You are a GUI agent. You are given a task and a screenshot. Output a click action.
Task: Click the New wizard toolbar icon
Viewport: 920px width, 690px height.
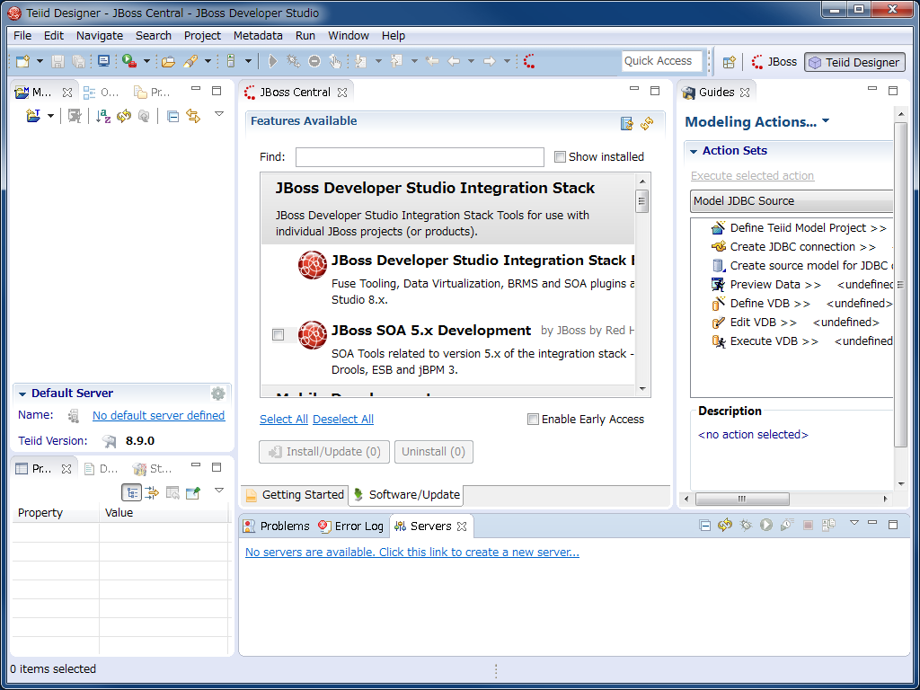[x=22, y=61]
